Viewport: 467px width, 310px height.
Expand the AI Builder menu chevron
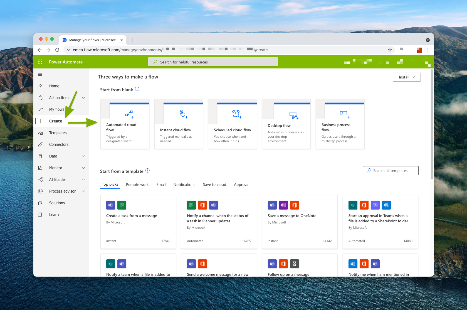point(83,179)
